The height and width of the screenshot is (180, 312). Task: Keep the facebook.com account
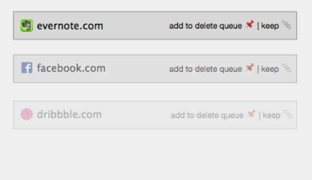click(270, 69)
